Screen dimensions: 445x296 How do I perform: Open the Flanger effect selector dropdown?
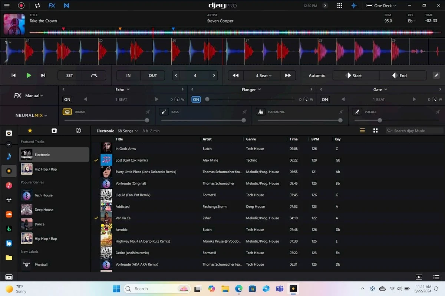[x=251, y=90]
